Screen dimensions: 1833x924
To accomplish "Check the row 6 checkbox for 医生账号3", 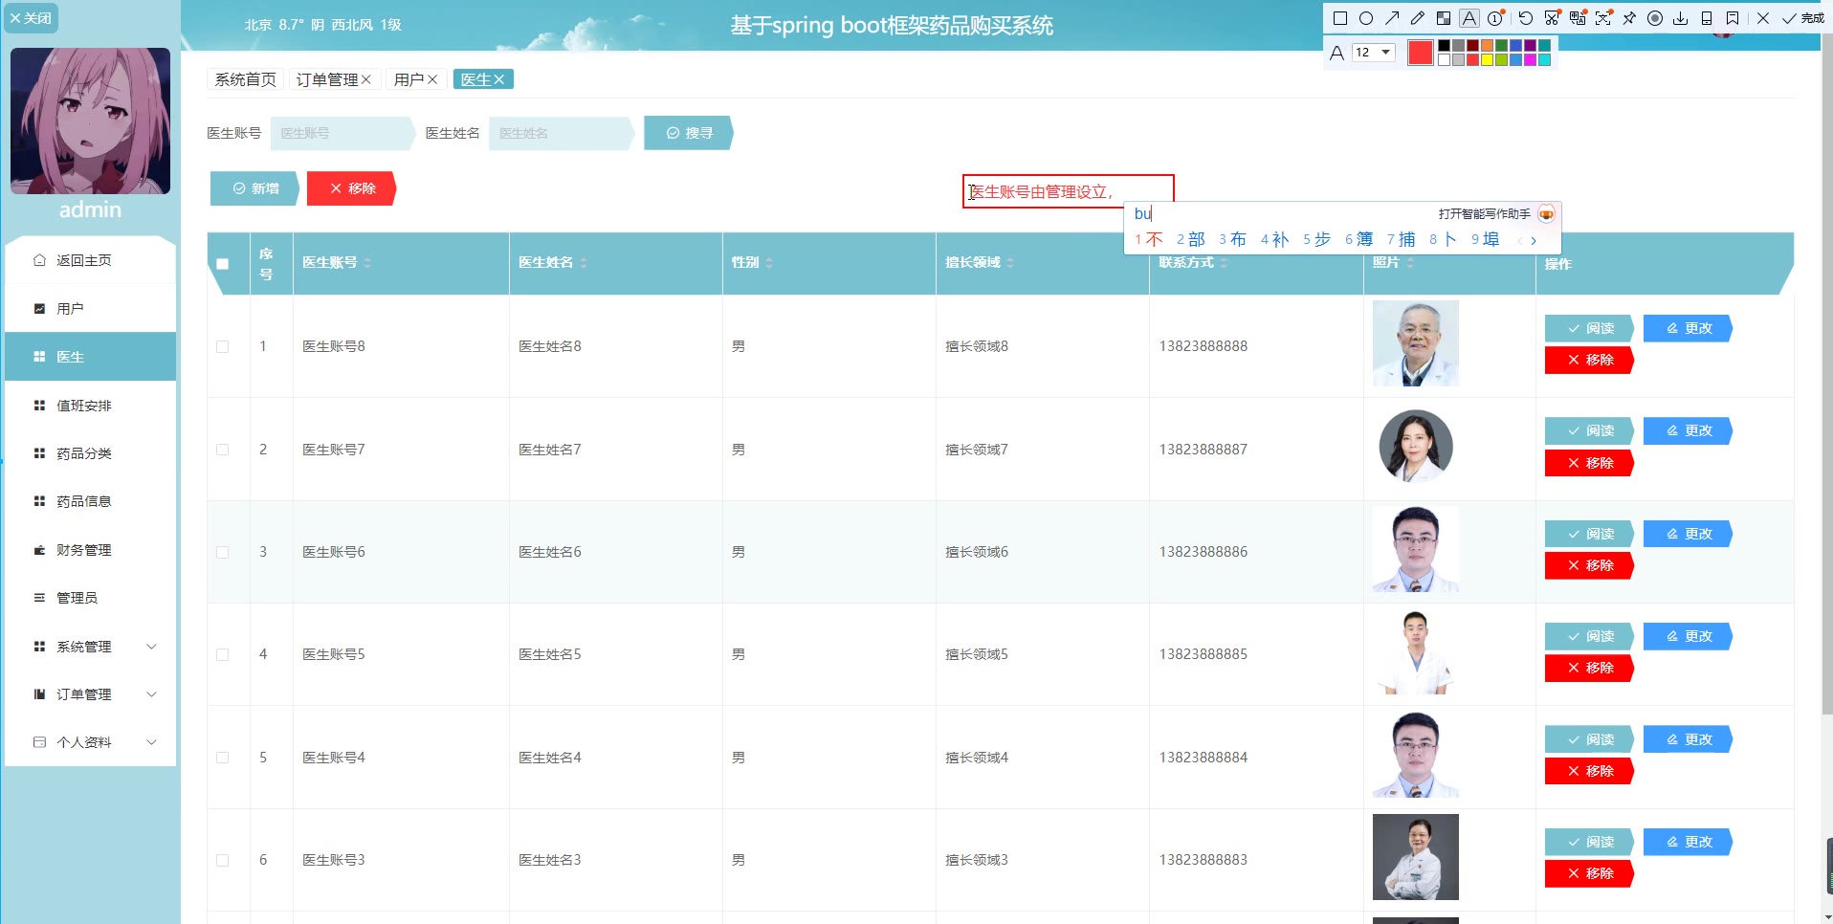I will [x=223, y=861].
